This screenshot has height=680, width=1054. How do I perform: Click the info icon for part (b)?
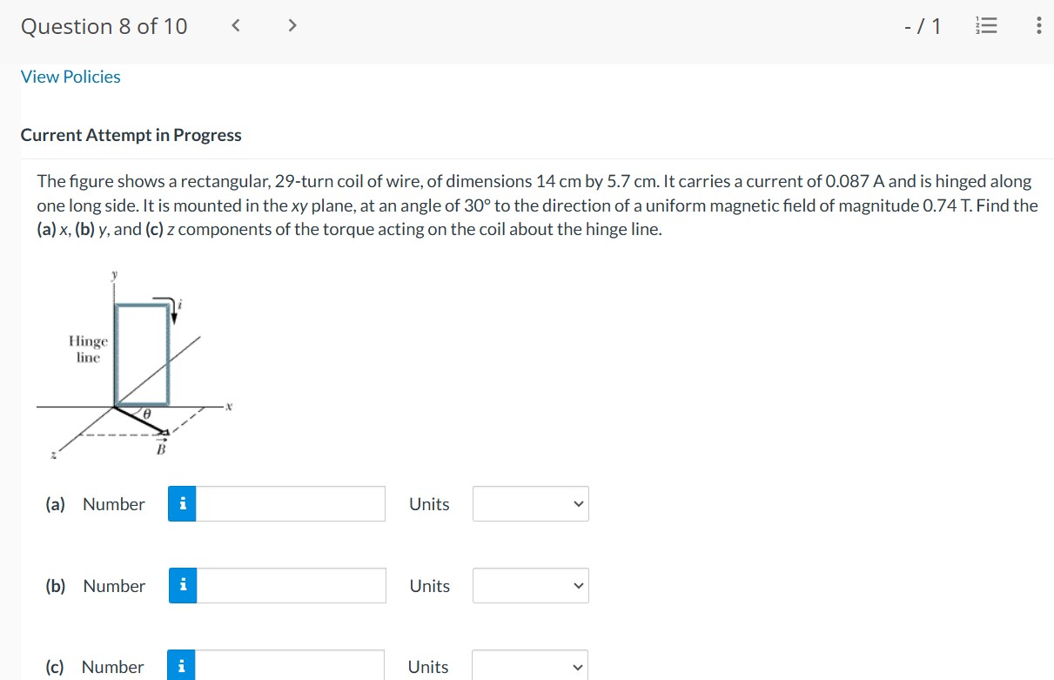pyautogui.click(x=183, y=586)
